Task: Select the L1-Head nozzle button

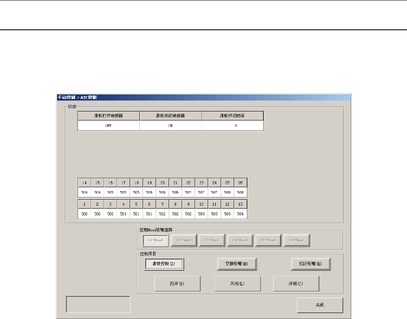Action: [156, 241]
